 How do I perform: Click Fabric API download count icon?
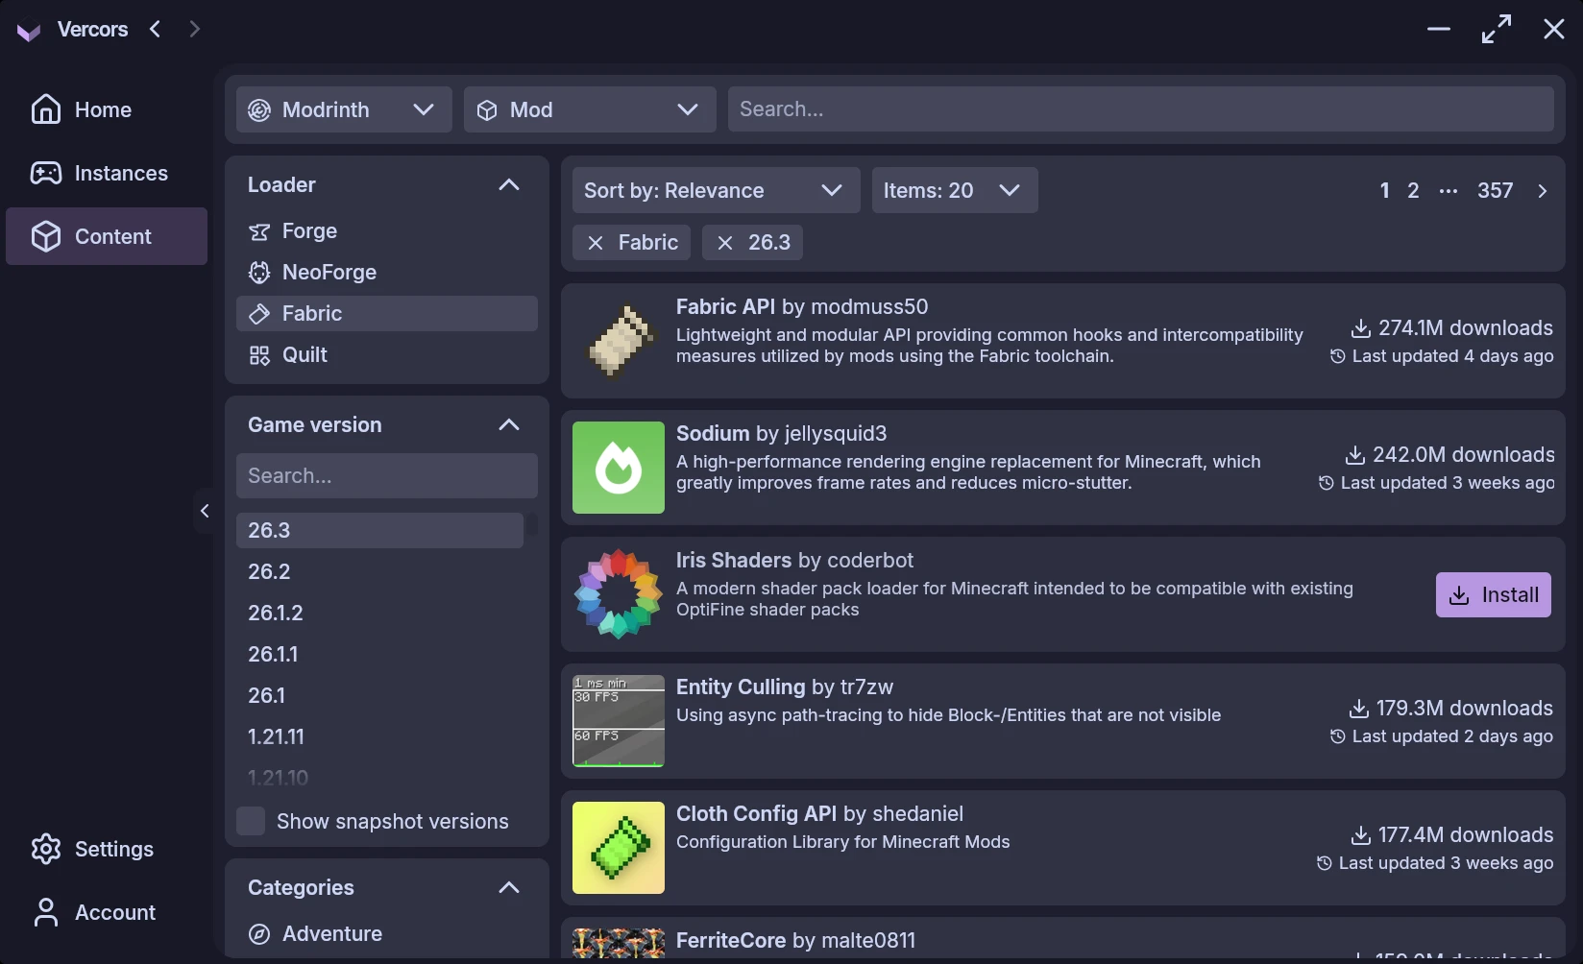pyautogui.click(x=1361, y=328)
